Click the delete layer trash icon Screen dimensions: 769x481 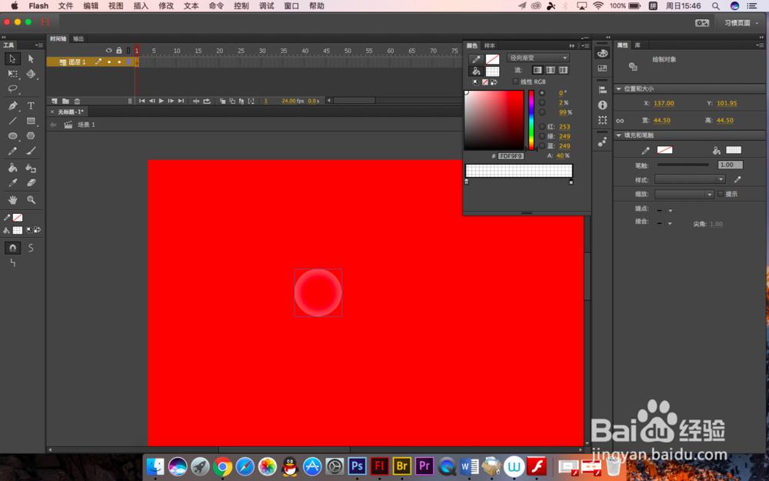(x=77, y=101)
